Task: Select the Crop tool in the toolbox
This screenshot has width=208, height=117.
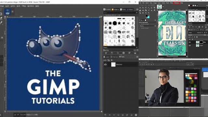Action: [151, 8]
